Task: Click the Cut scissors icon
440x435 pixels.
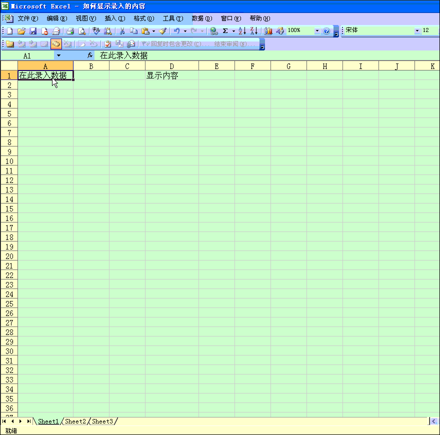Action: (121, 31)
